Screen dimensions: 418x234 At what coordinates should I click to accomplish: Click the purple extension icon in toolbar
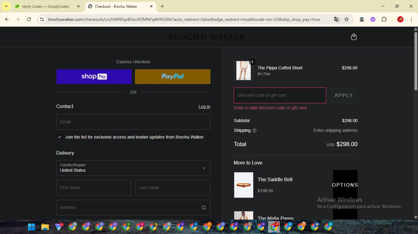[373, 19]
